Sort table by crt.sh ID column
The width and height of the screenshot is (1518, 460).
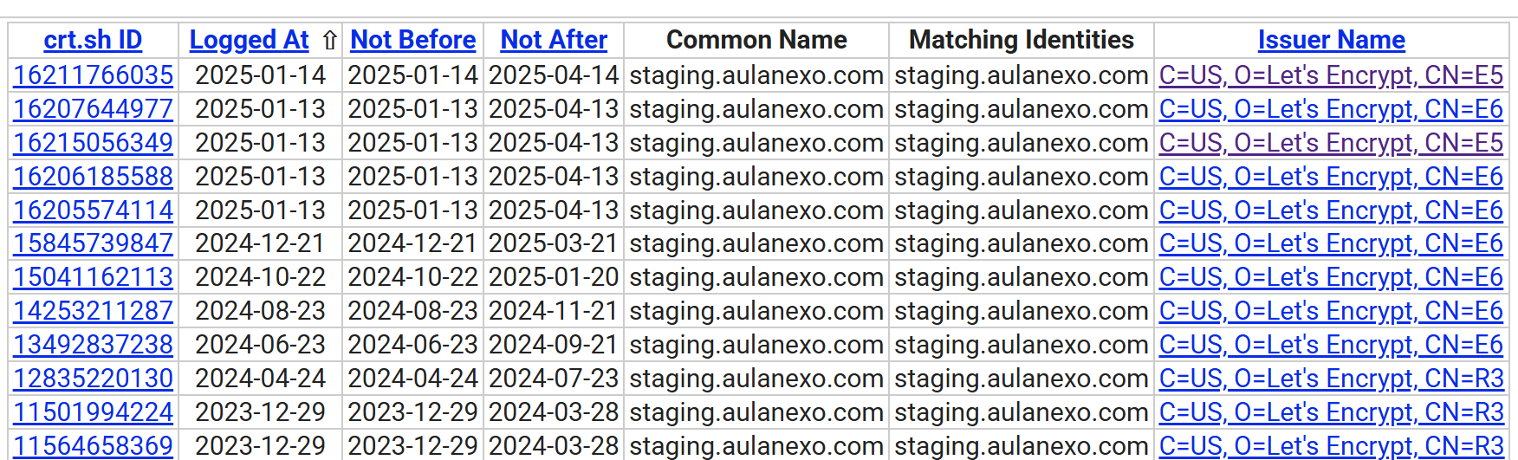click(93, 40)
